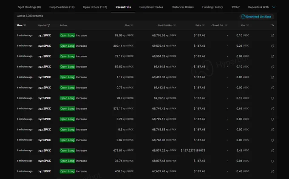Click start position value 69,776.63
The image size is (289, 179).
pos(159,35)
